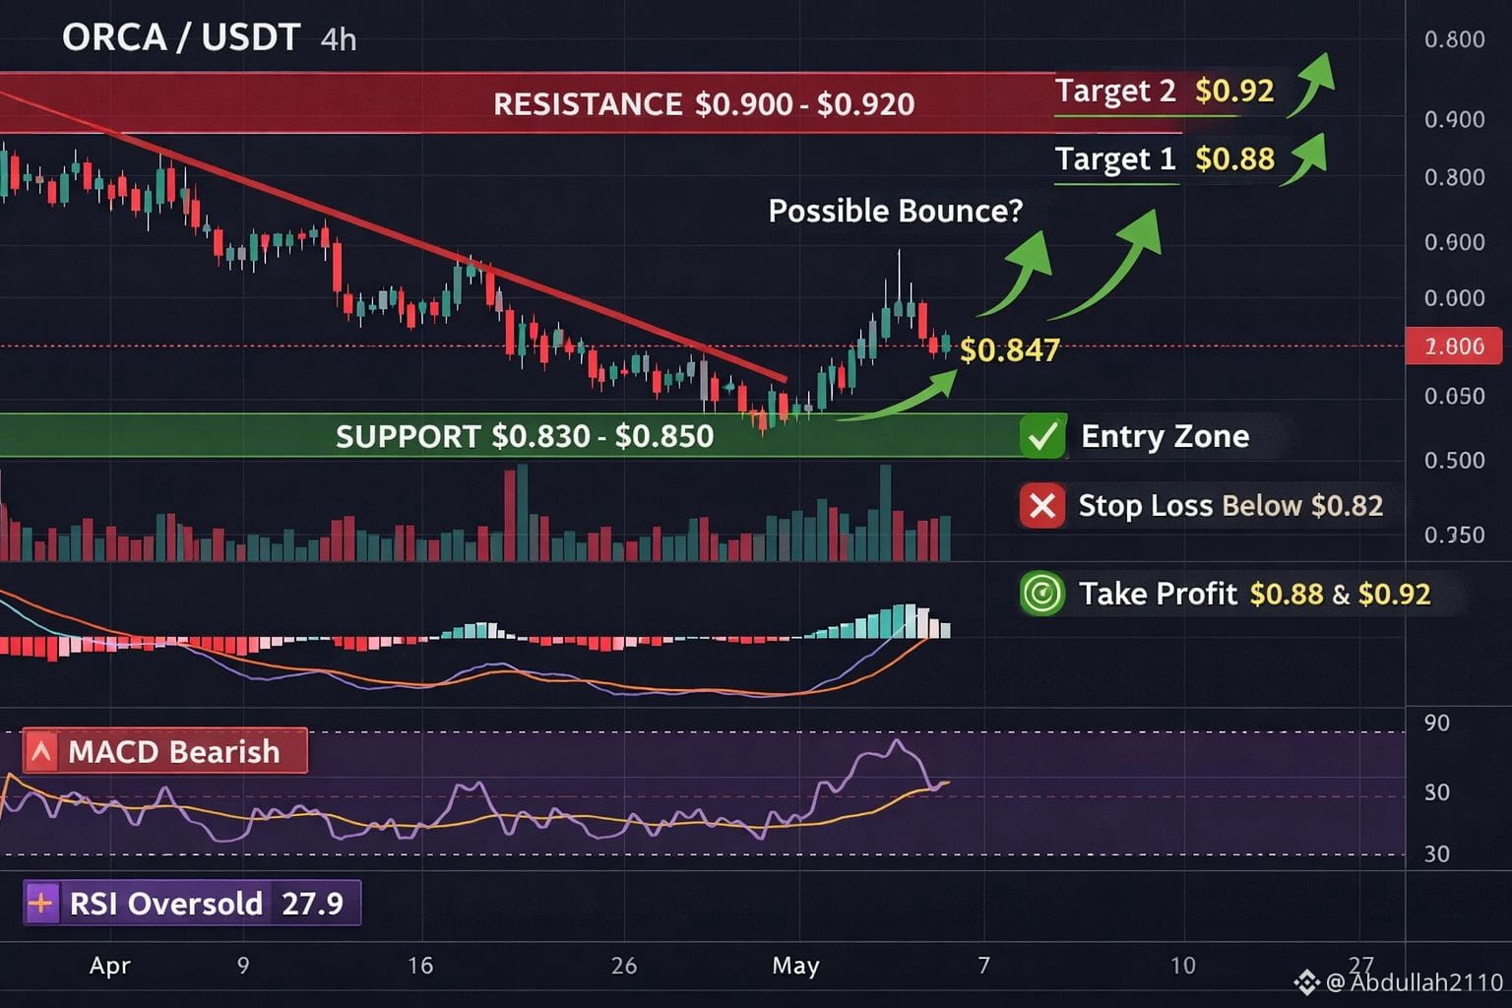
Task: Click the 9 label on the date axis
Action: (243, 965)
